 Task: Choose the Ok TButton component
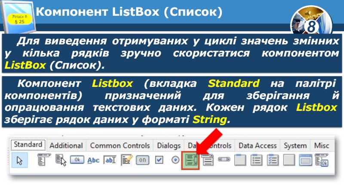77,160
